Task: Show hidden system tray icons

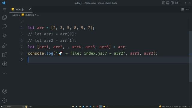Action: tap(170, 106)
